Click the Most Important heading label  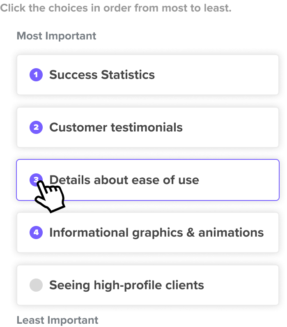click(x=56, y=36)
